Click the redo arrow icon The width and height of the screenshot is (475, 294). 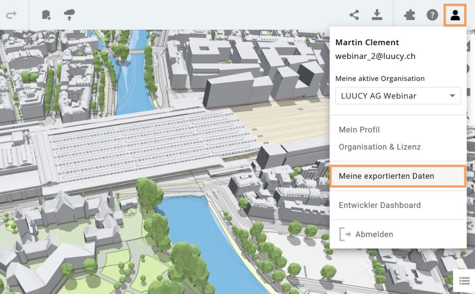11,15
